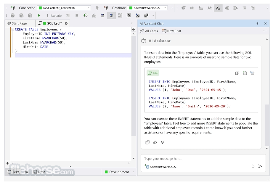Click the thumbs down feedback icon
Image resolution: width=273 pixels, height=185 pixels.
pyautogui.click(x=163, y=142)
